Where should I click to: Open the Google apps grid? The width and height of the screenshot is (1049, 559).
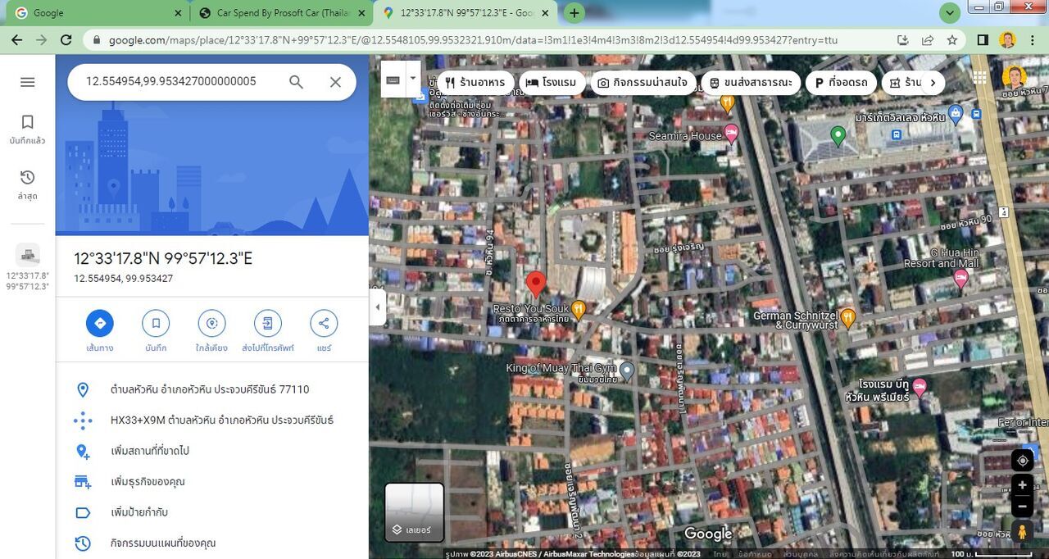point(979,78)
